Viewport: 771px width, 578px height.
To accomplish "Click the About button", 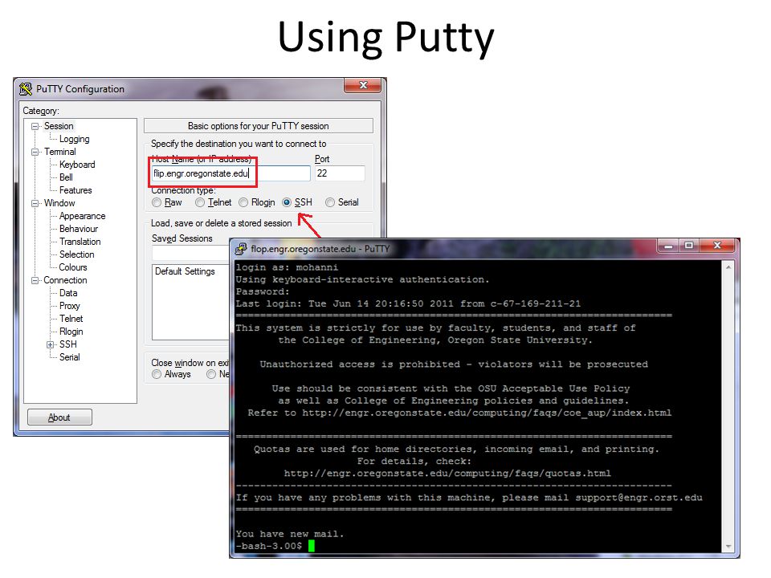I will [x=59, y=417].
